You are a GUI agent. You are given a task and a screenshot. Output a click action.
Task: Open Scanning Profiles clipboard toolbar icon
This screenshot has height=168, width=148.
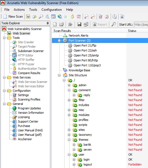coord(107,17)
